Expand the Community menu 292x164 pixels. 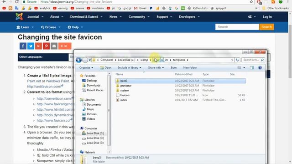[x=139, y=17]
